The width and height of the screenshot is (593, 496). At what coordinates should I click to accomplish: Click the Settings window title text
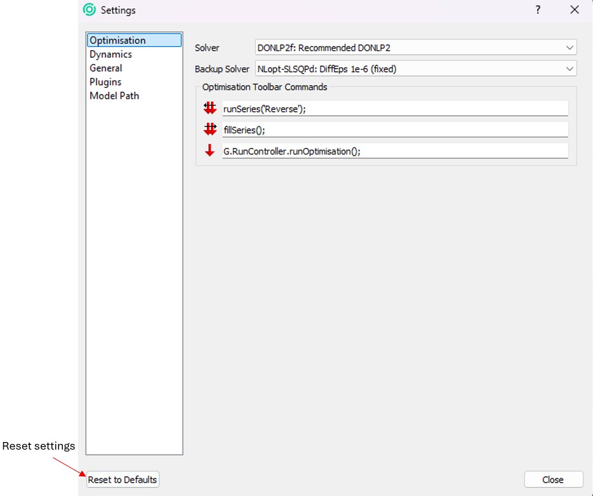coord(118,10)
